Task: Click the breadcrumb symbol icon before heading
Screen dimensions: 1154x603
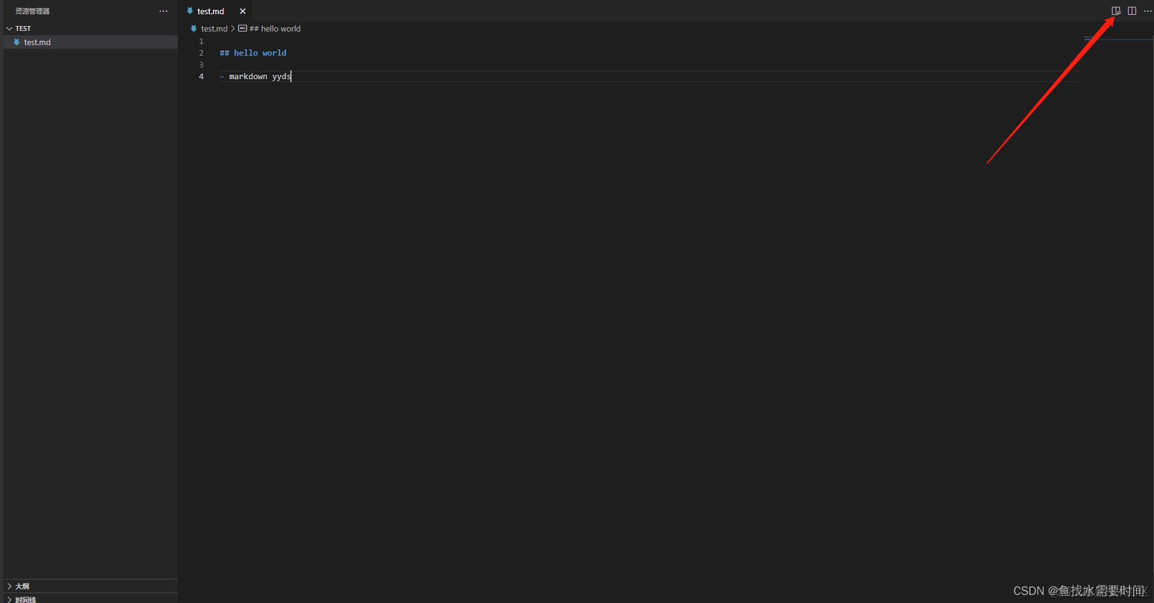Action: [x=243, y=28]
